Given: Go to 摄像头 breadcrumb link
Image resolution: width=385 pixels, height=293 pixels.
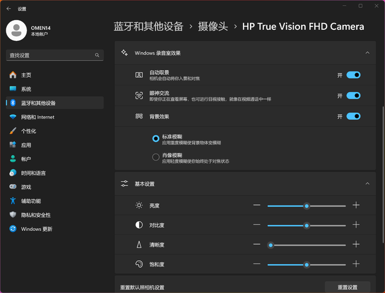Looking at the screenshot, I should coord(213,26).
